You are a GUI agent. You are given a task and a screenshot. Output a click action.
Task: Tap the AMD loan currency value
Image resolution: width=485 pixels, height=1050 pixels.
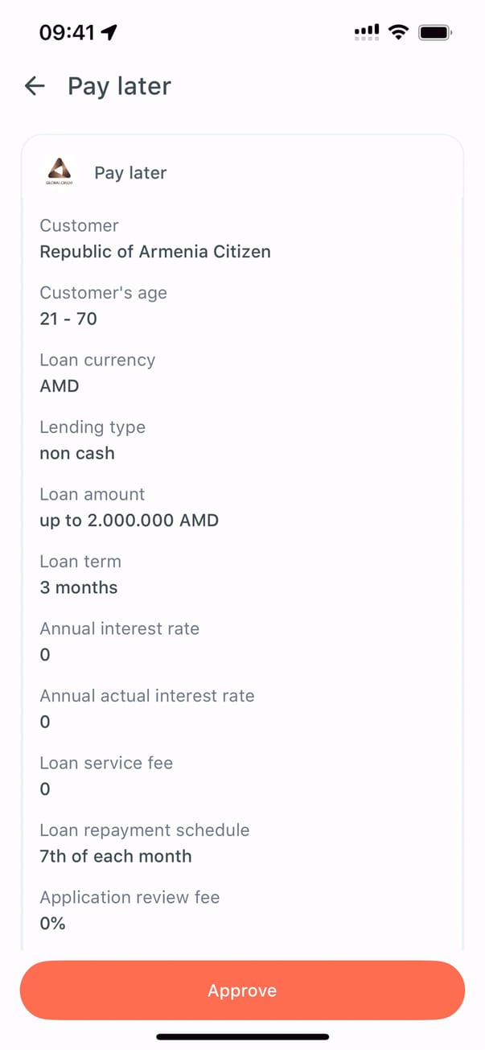(60, 386)
